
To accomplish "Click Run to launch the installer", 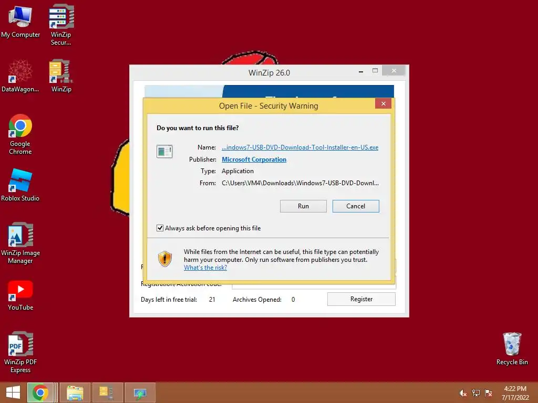I will coord(303,206).
